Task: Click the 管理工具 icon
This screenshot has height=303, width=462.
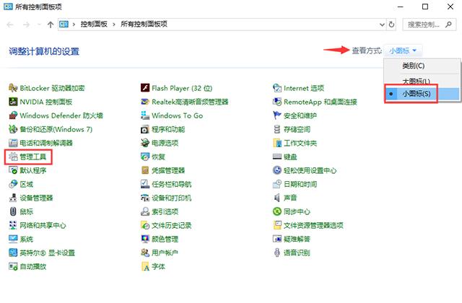Action: tap(12, 157)
